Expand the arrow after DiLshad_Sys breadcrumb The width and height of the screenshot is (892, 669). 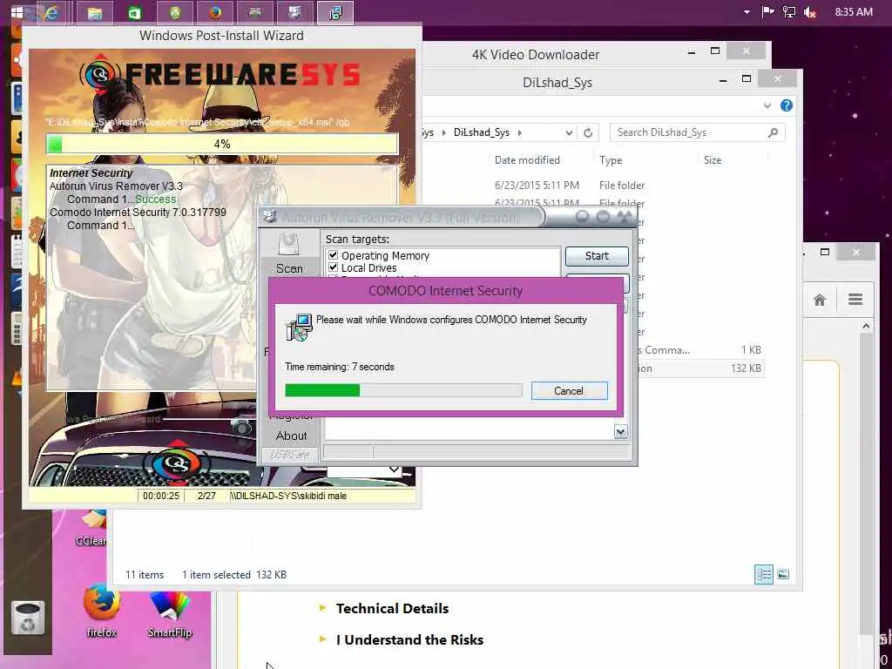point(519,132)
